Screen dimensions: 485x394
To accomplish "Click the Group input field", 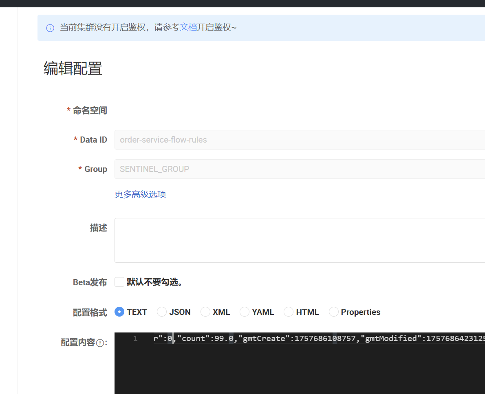I will (x=300, y=169).
